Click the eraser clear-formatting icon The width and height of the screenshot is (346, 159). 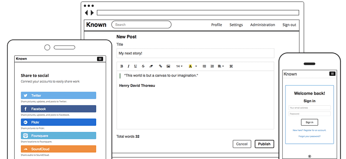click(x=151, y=66)
